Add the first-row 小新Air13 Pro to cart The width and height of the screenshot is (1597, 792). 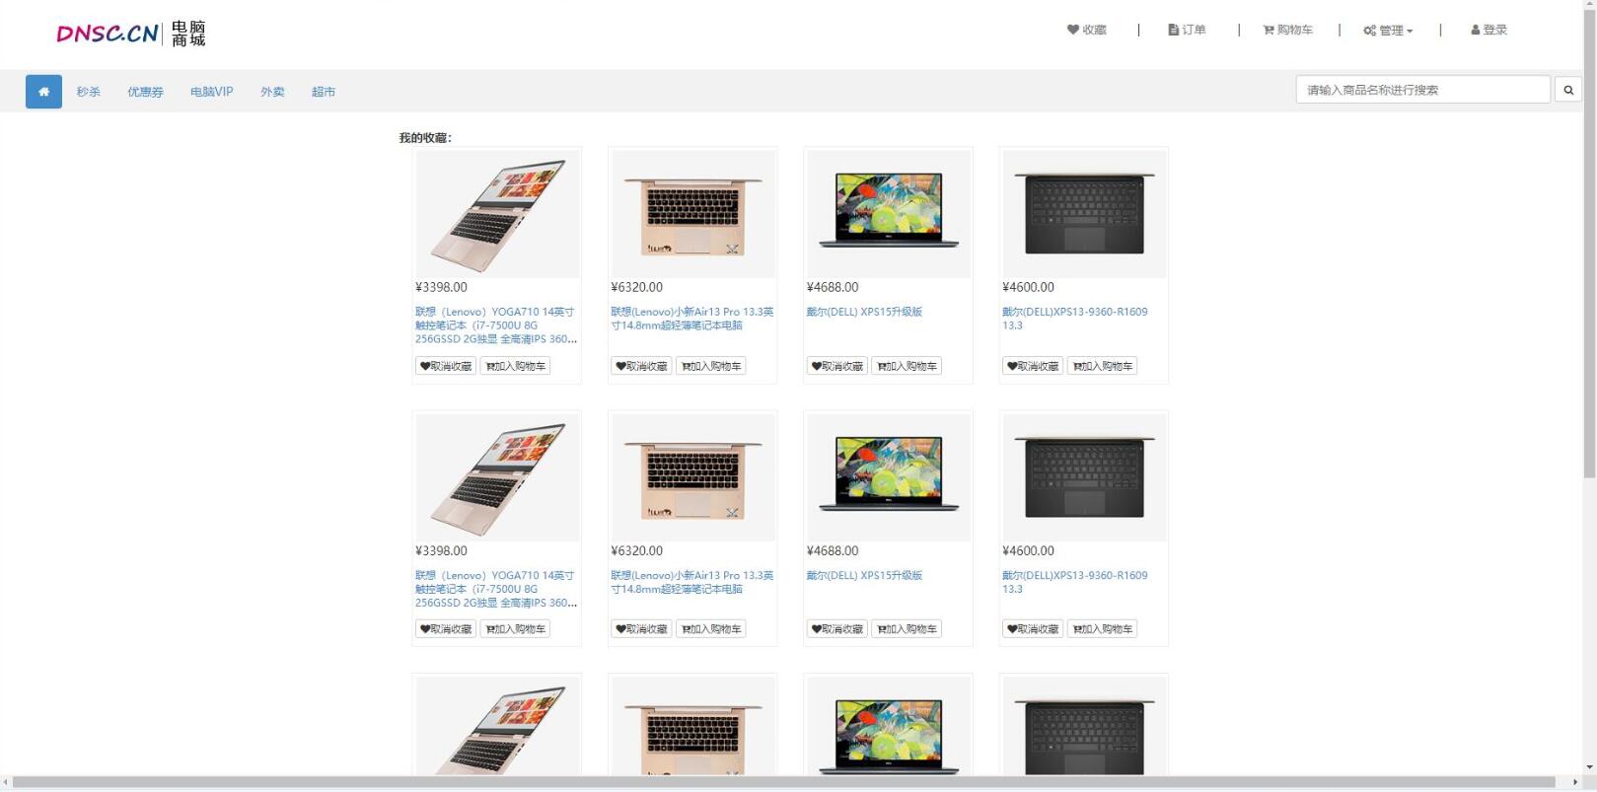point(710,366)
